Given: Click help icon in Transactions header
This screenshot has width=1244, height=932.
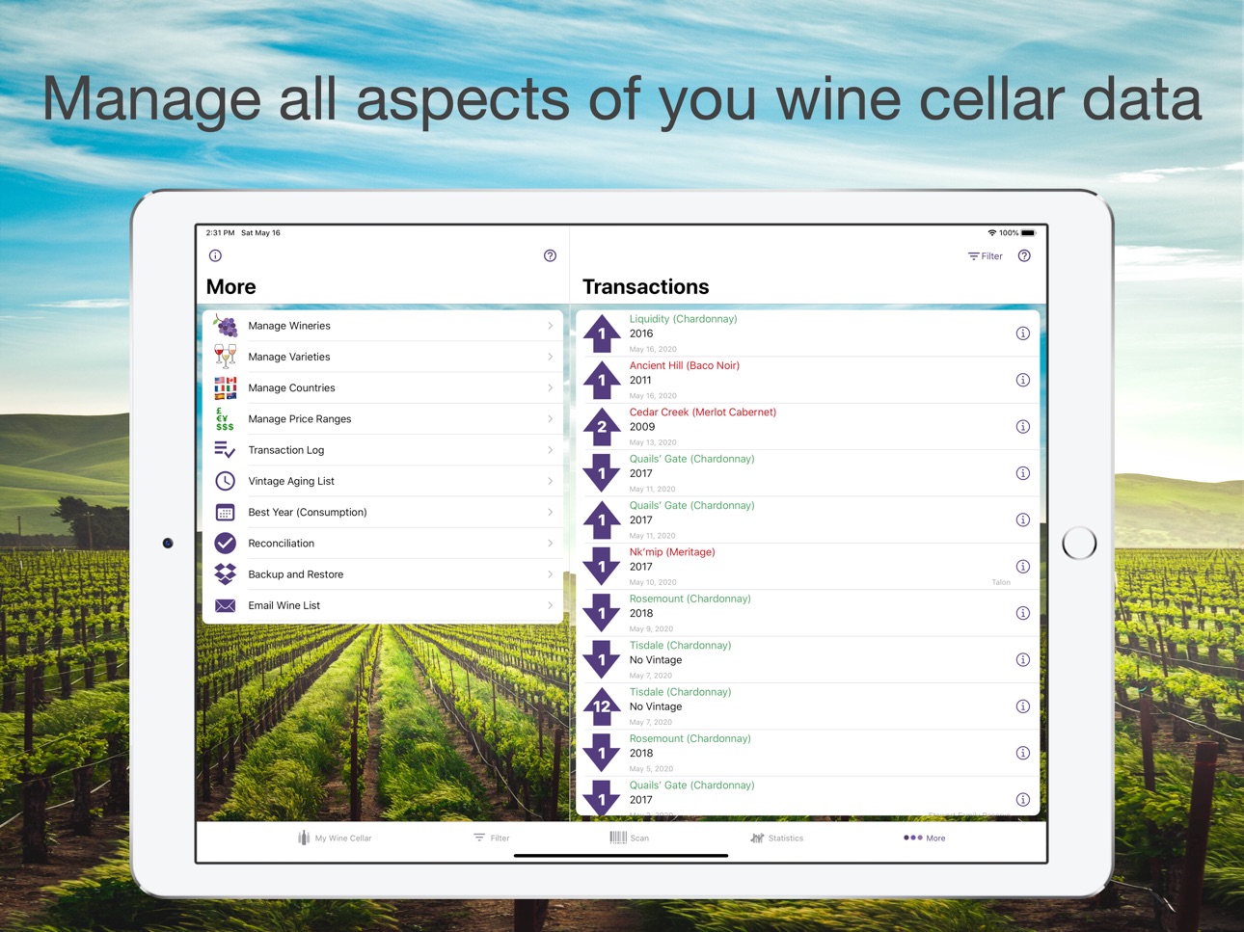Looking at the screenshot, I should 1024,255.
